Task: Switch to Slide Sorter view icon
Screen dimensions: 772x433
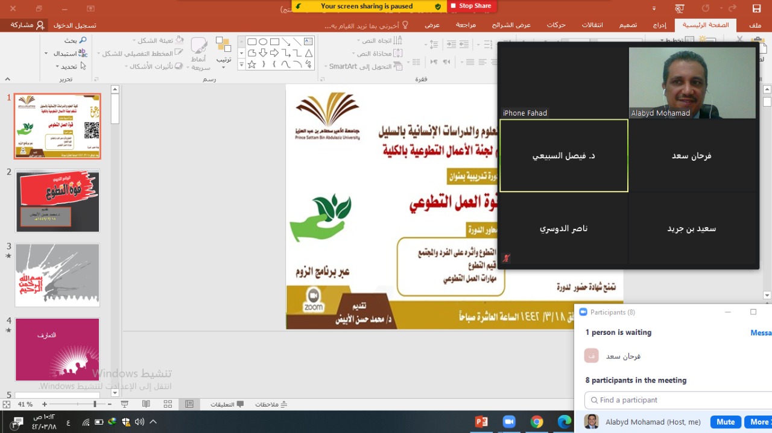Action: click(168, 404)
